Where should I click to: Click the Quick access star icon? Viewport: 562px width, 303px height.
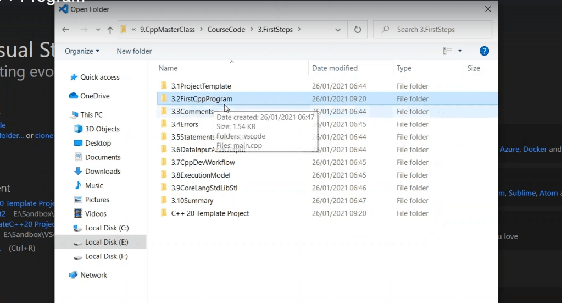[74, 77]
